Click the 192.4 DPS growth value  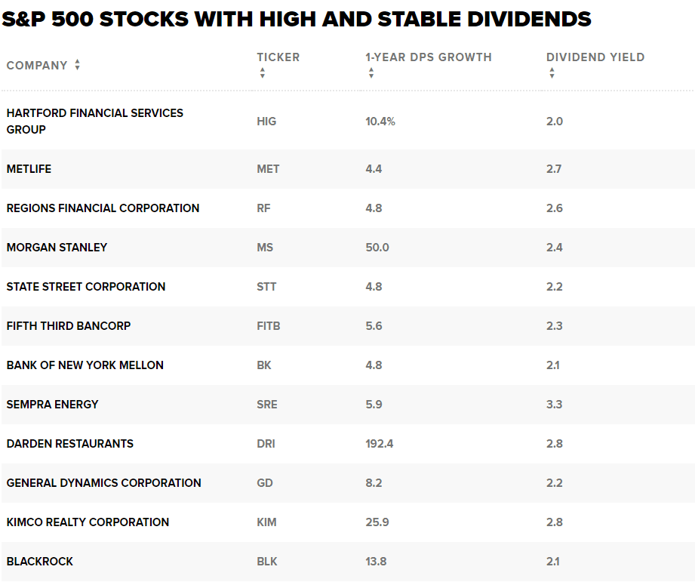(x=380, y=444)
